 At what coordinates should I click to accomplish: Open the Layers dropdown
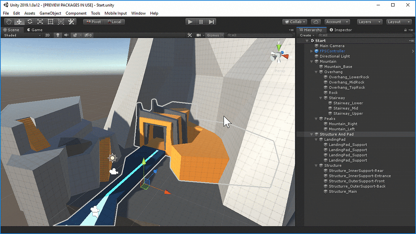tap(370, 22)
